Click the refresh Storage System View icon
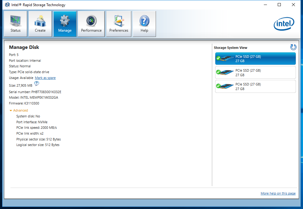Image resolution: width=303 pixels, height=209 pixels. [x=293, y=47]
